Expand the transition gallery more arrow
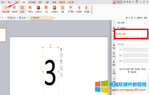Viewport: 149px width, 95px height. tap(92, 12)
